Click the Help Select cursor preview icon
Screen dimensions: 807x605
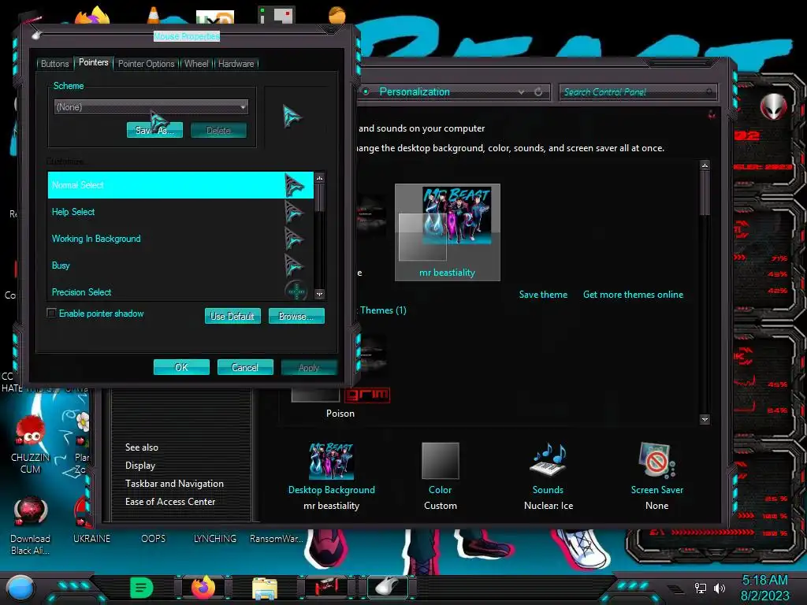pos(294,211)
